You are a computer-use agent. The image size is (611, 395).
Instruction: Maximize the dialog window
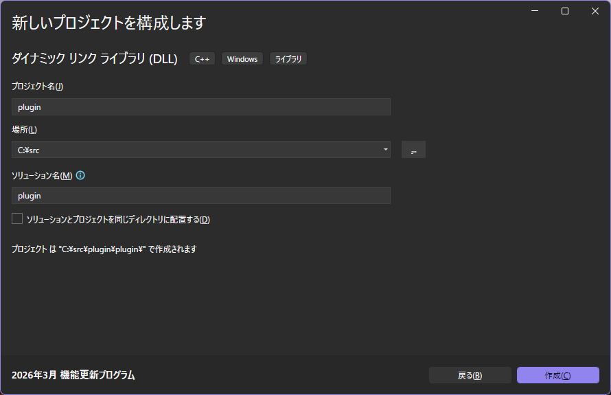[564, 11]
